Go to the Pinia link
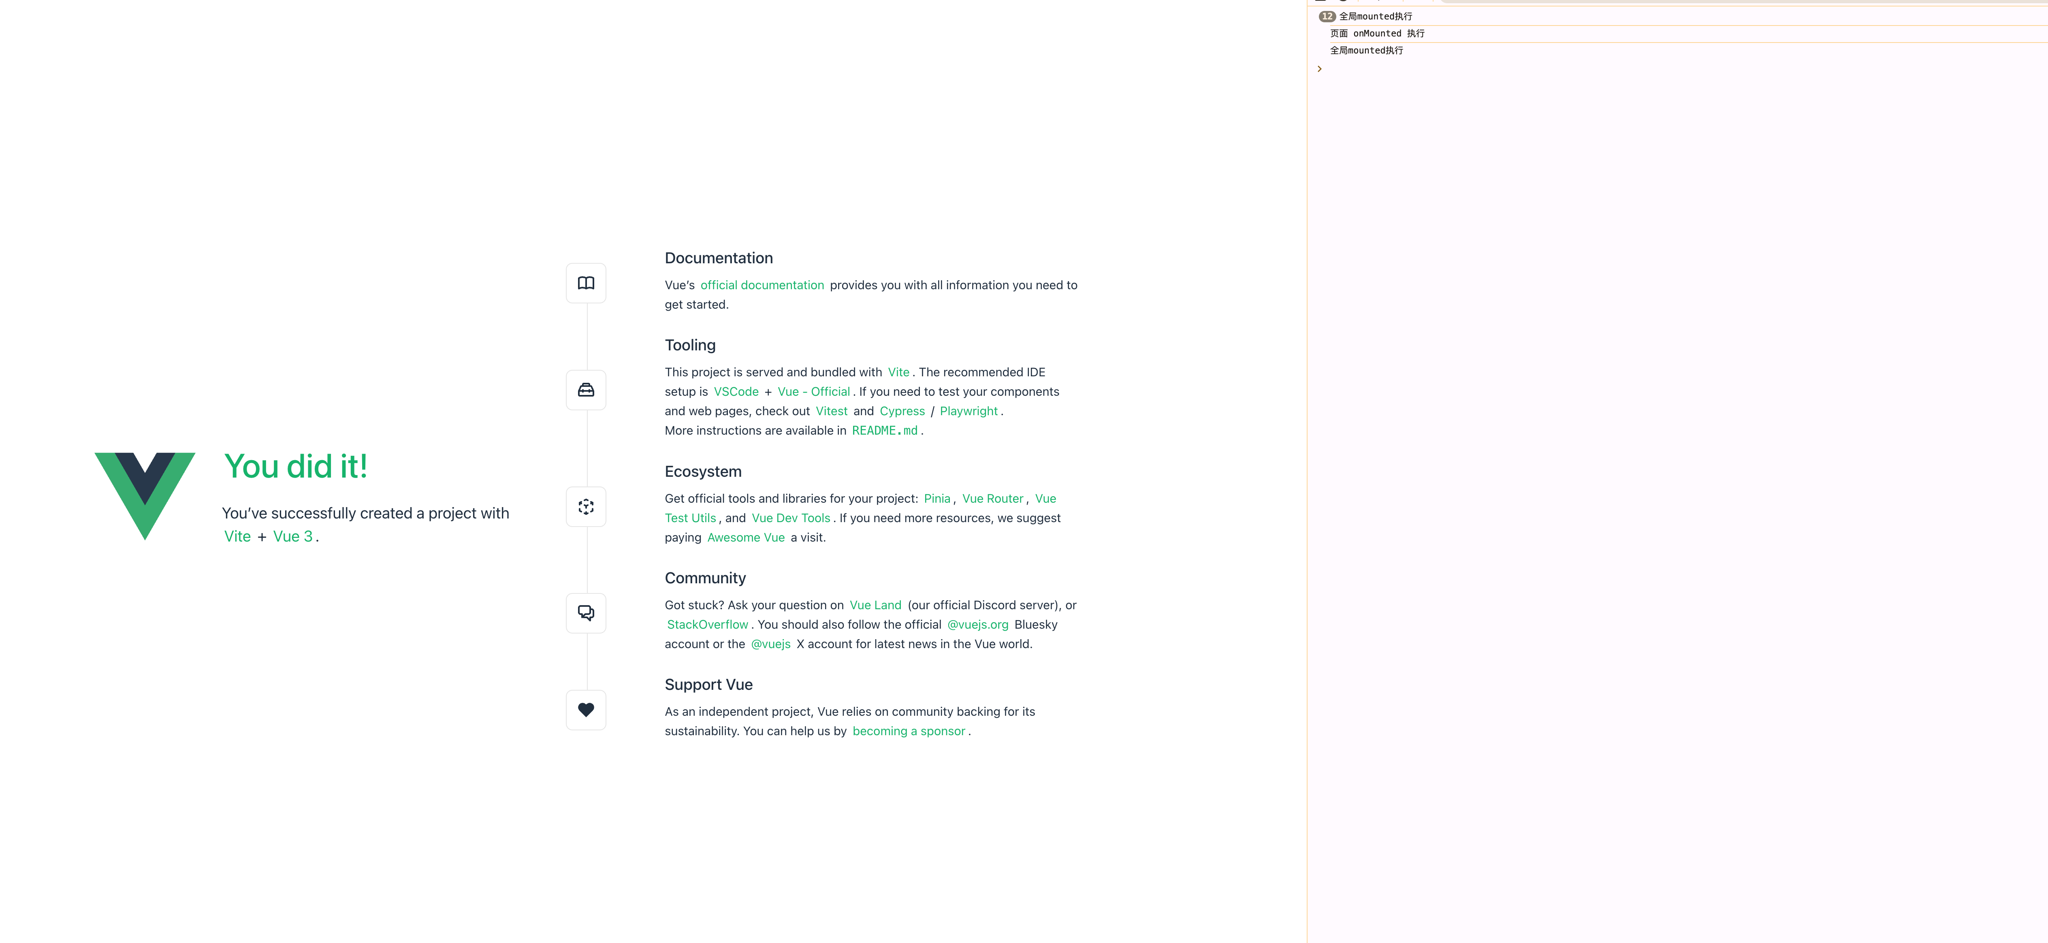Image resolution: width=2048 pixels, height=943 pixels. (937, 499)
